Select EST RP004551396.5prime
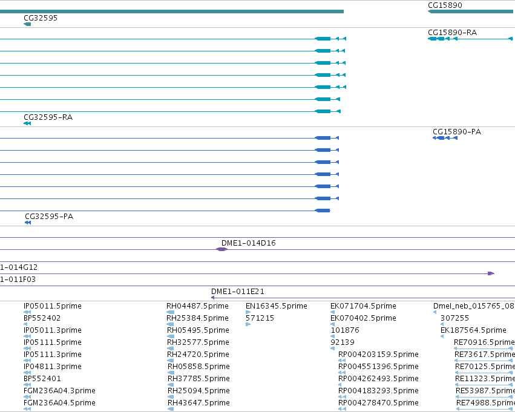This screenshot has width=515, height=412. click(x=378, y=367)
